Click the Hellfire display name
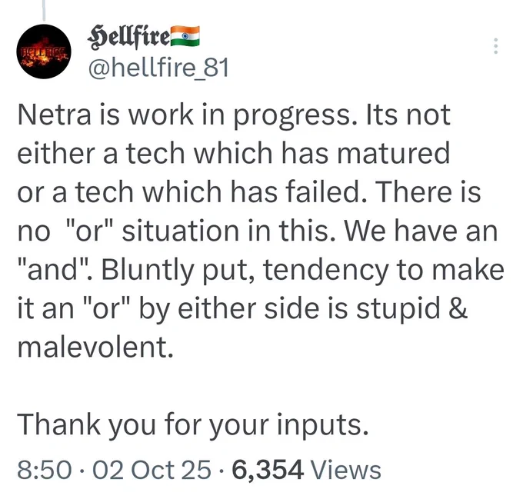This screenshot has width=523, height=499. (128, 38)
